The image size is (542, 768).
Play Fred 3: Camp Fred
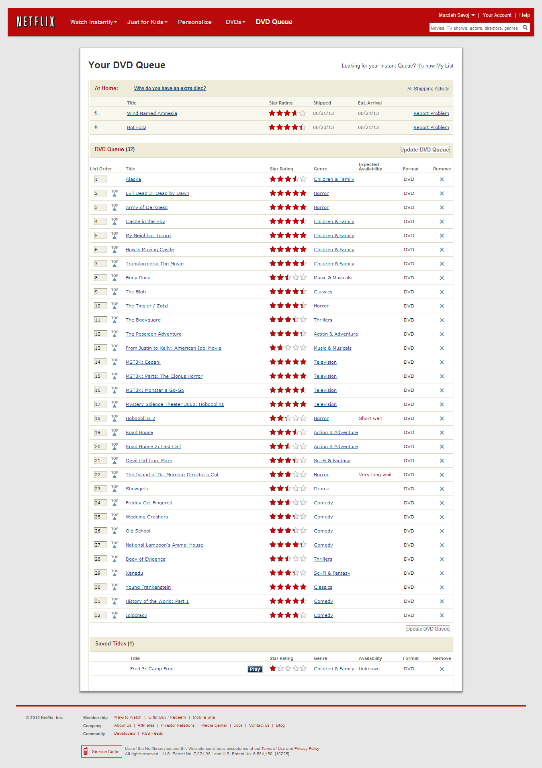tap(255, 669)
